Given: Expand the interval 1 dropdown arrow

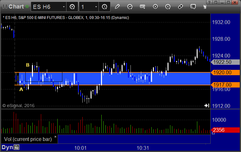Looking at the screenshot, I should pyautogui.click(x=96, y=7).
